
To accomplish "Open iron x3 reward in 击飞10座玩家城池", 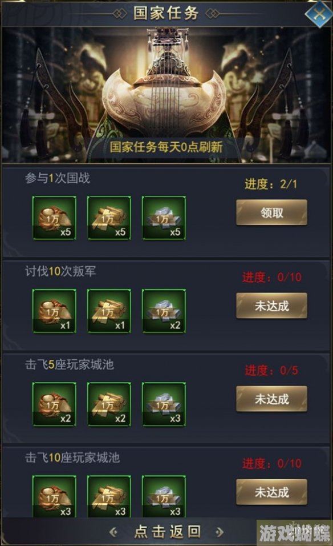I will click(x=164, y=497).
